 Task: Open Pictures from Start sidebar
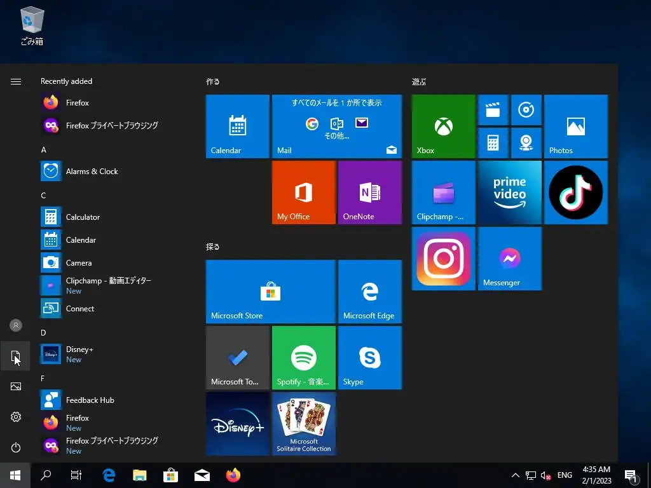pos(16,386)
